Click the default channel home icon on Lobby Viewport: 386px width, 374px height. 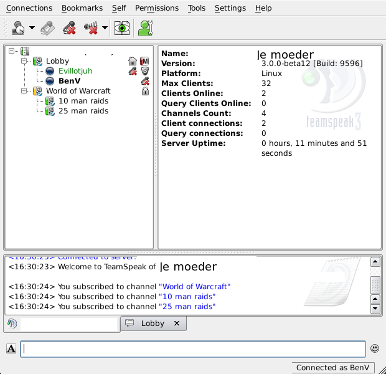(133, 61)
